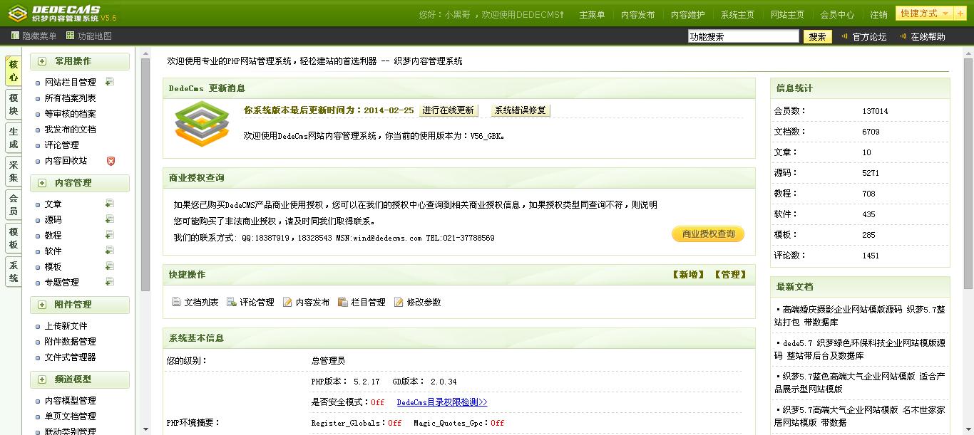
Task: Open the 快捷方式 dropdown
Action: (x=925, y=14)
